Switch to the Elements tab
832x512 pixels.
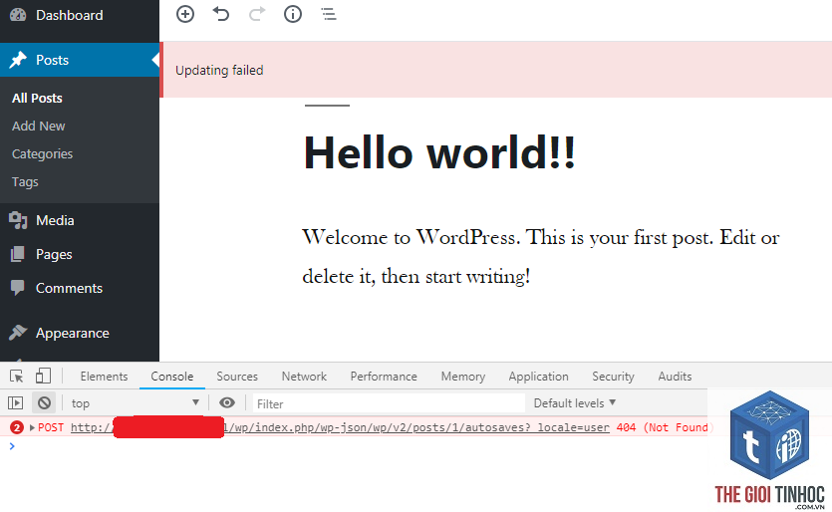[x=104, y=377]
